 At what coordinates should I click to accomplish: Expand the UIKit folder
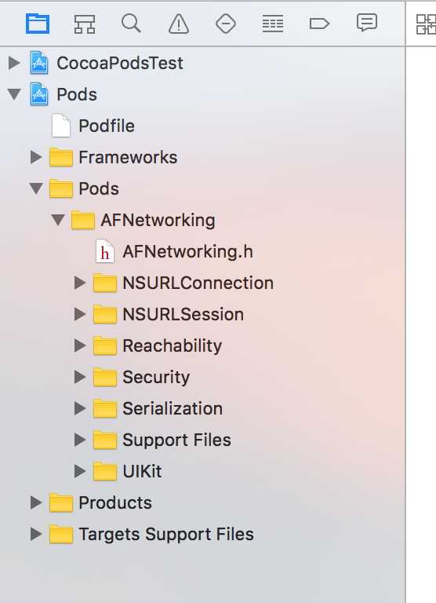click(80, 471)
